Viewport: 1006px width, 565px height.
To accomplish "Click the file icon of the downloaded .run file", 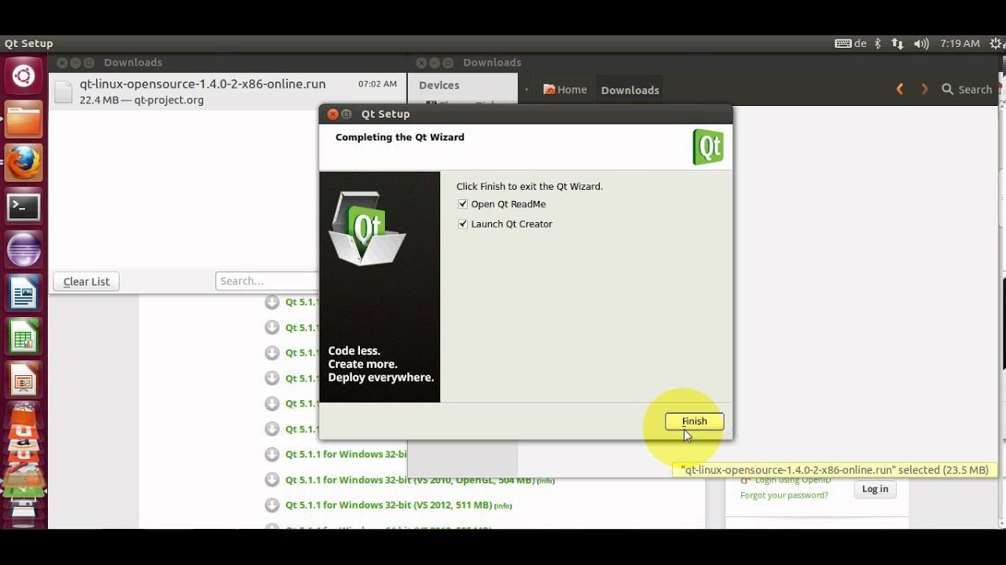I will 64,92.
